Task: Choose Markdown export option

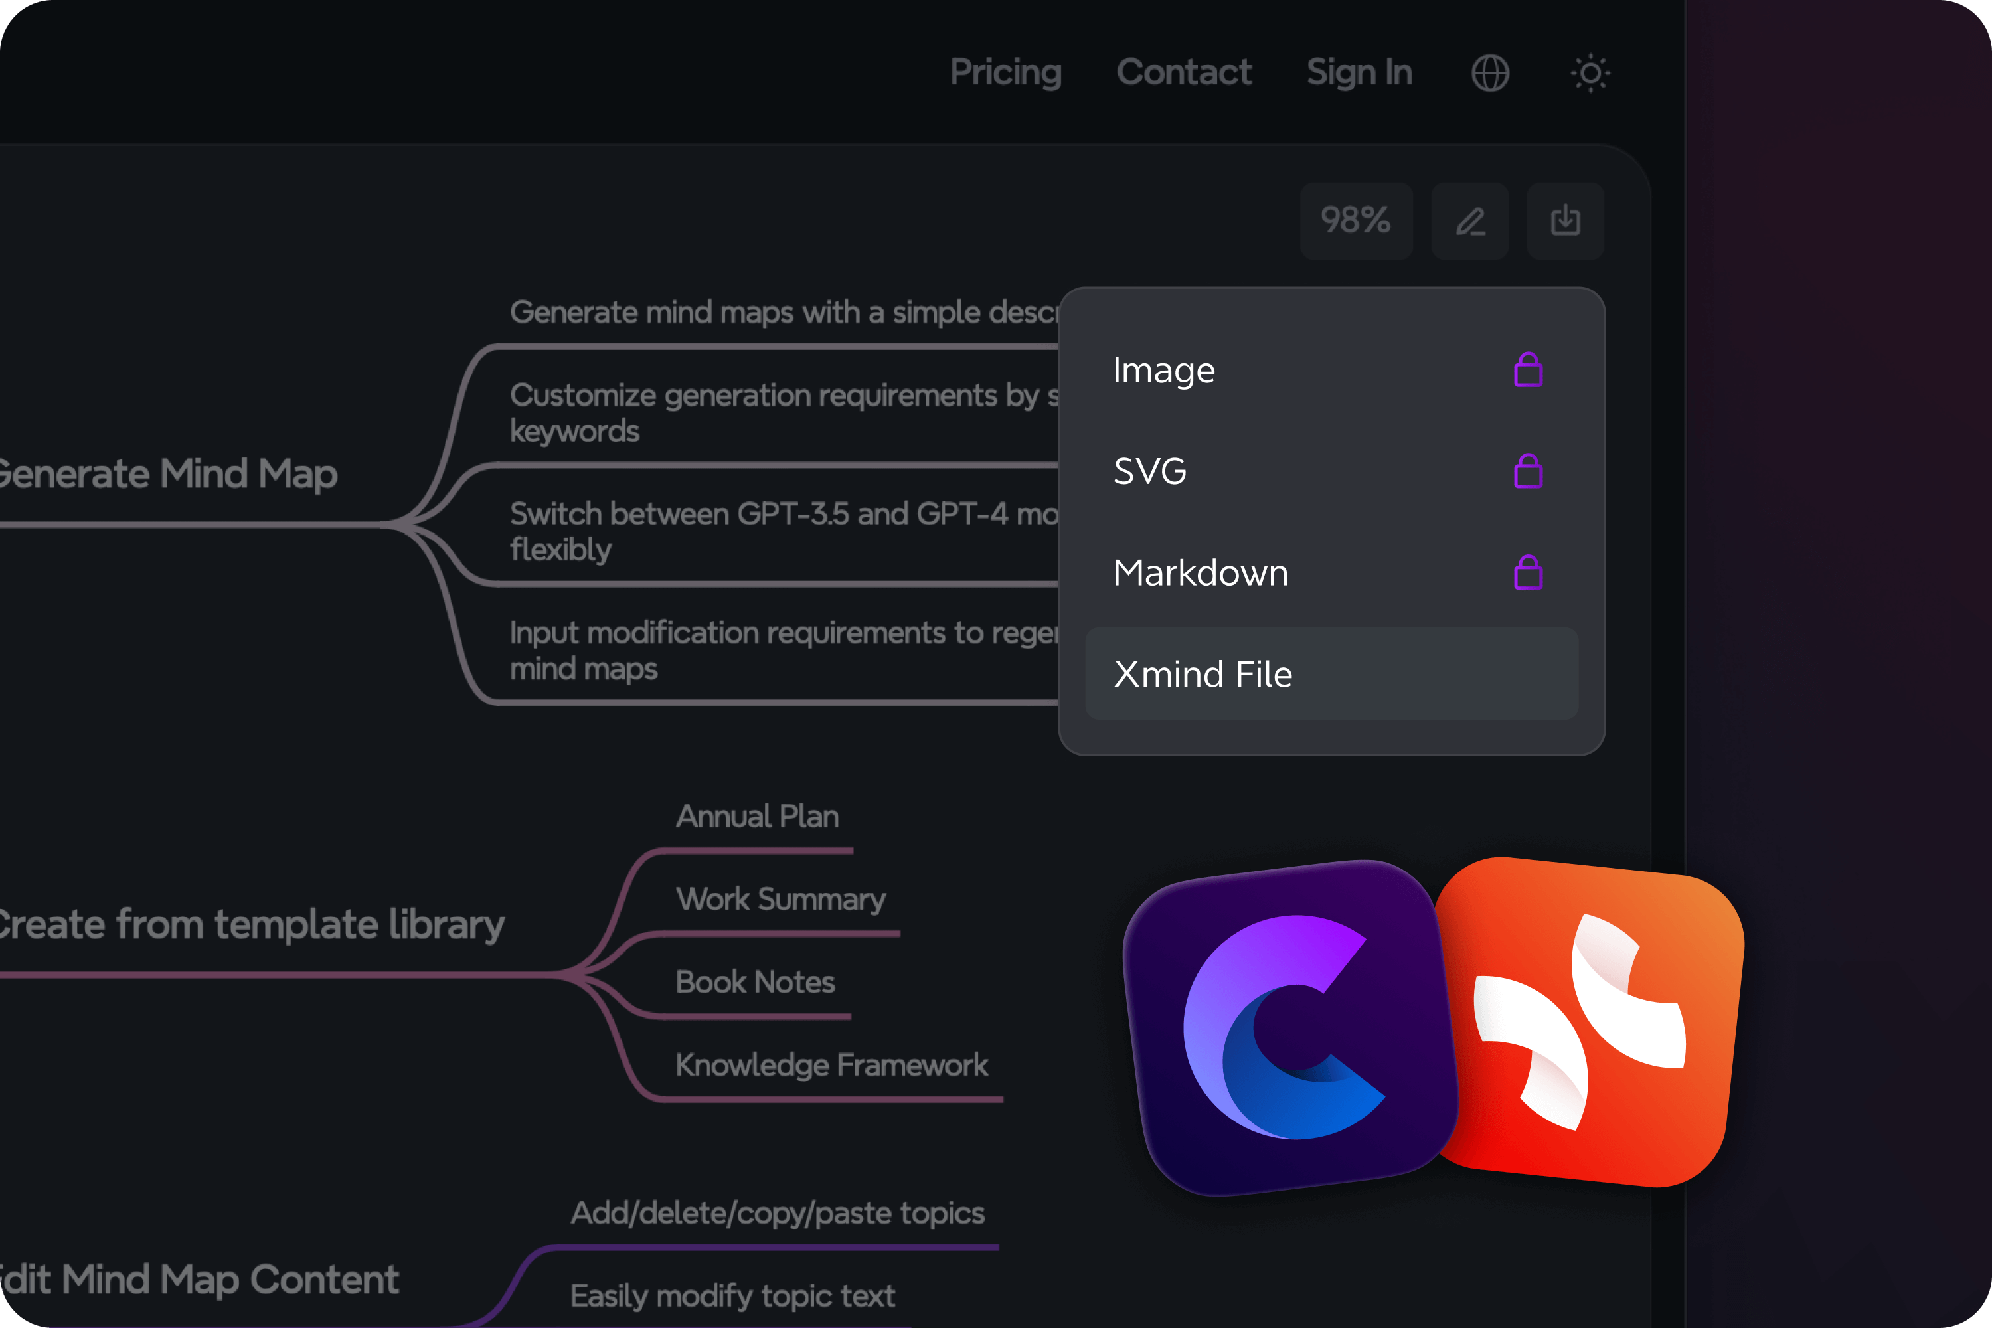Action: [1200, 572]
